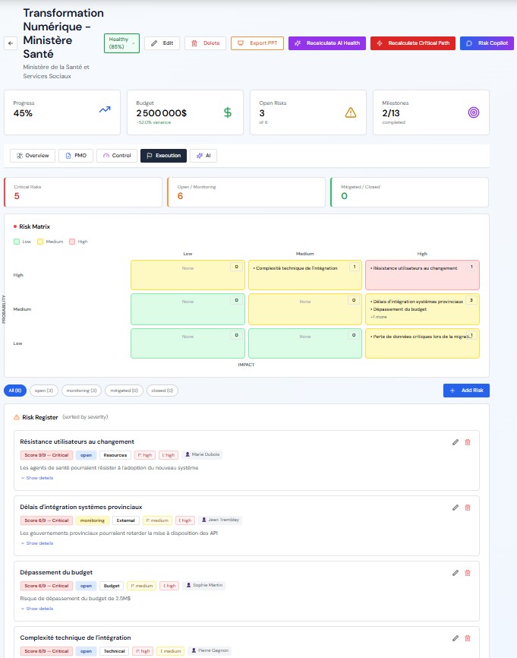Click the Budget category tag
Viewport: 517px width, 658px height.
112,586
